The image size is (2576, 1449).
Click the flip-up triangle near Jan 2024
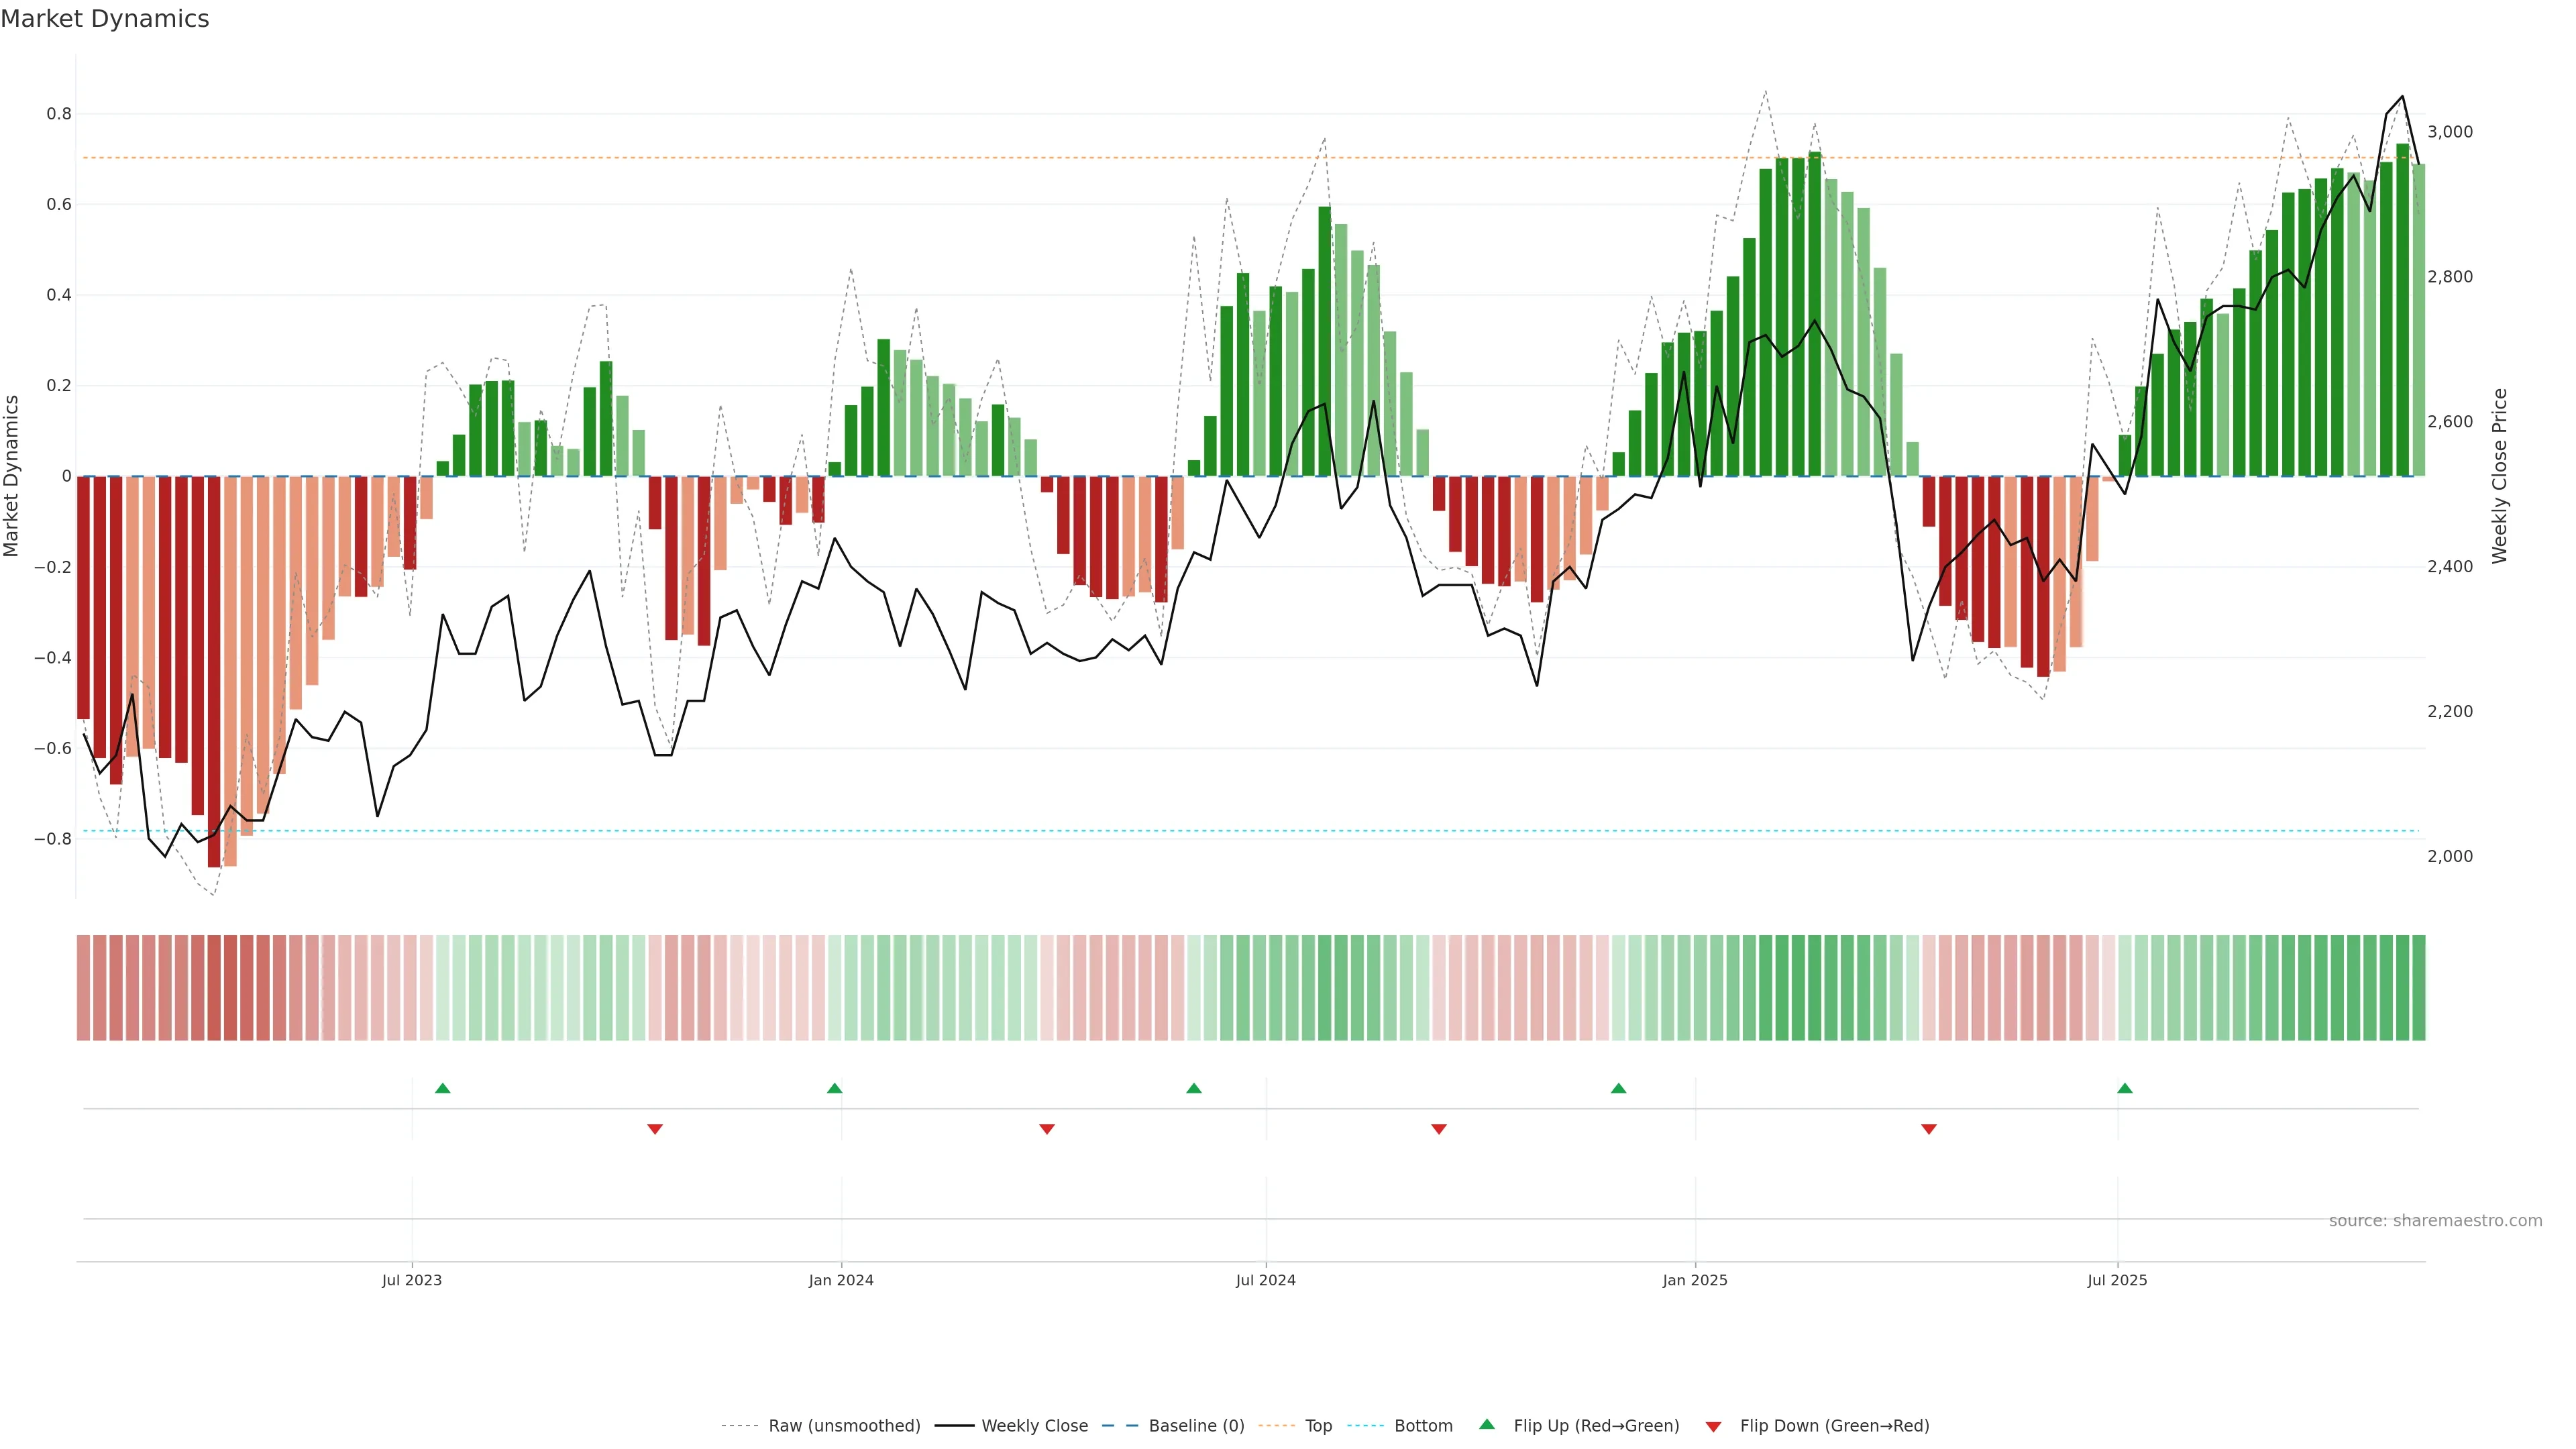tap(835, 1088)
